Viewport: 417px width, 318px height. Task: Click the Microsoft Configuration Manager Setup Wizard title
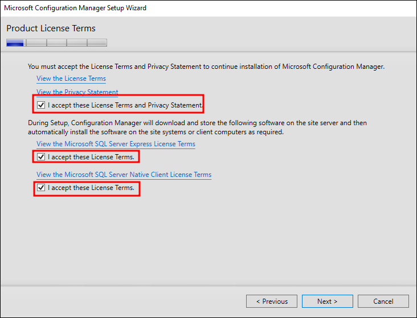(x=75, y=8)
